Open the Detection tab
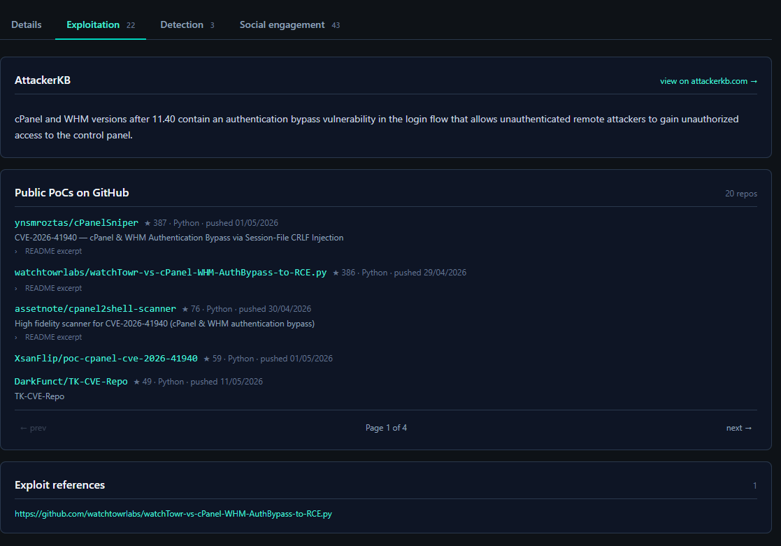The width and height of the screenshot is (781, 546). click(x=187, y=25)
